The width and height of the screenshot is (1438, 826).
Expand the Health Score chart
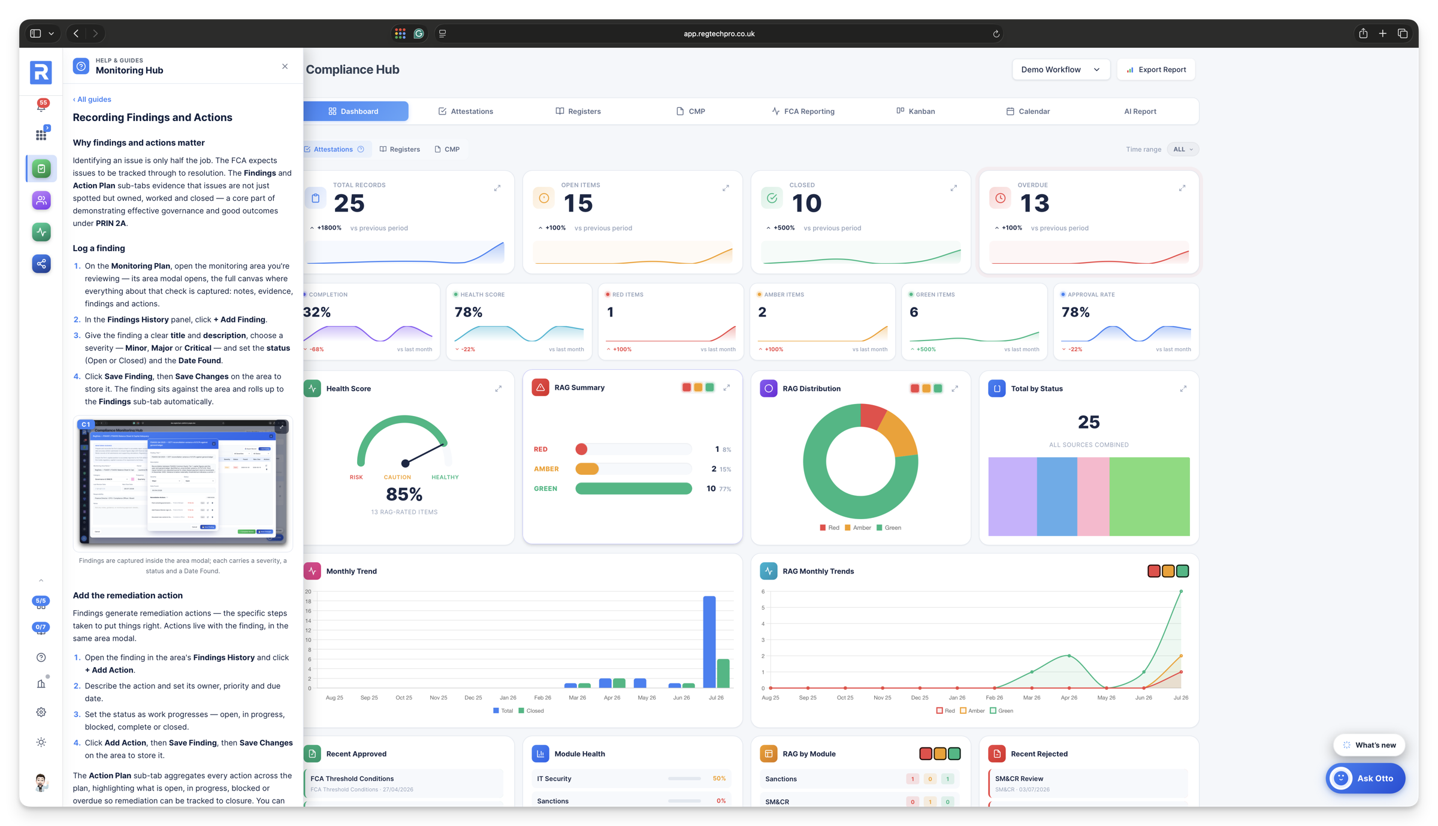pos(499,389)
